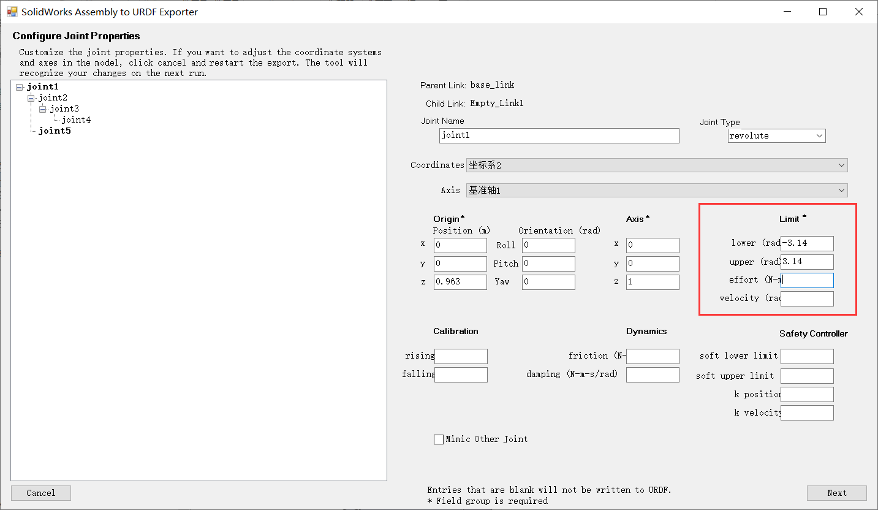
Task: Click the upper limit field
Action: 807,262
